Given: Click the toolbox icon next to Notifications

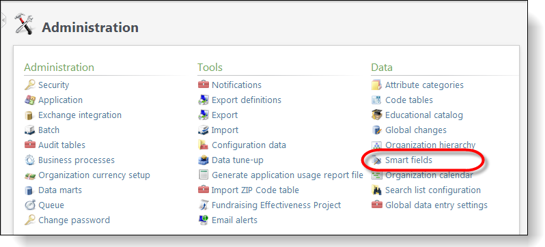Looking at the screenshot, I should [x=204, y=85].
